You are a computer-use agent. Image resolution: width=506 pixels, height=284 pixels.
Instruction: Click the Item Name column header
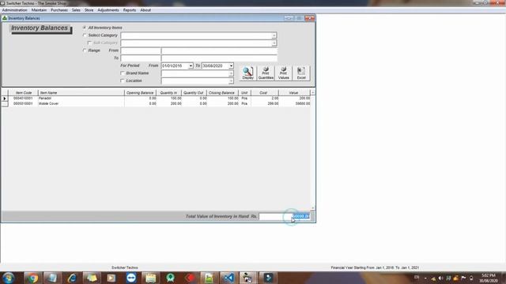pyautogui.click(x=81, y=93)
